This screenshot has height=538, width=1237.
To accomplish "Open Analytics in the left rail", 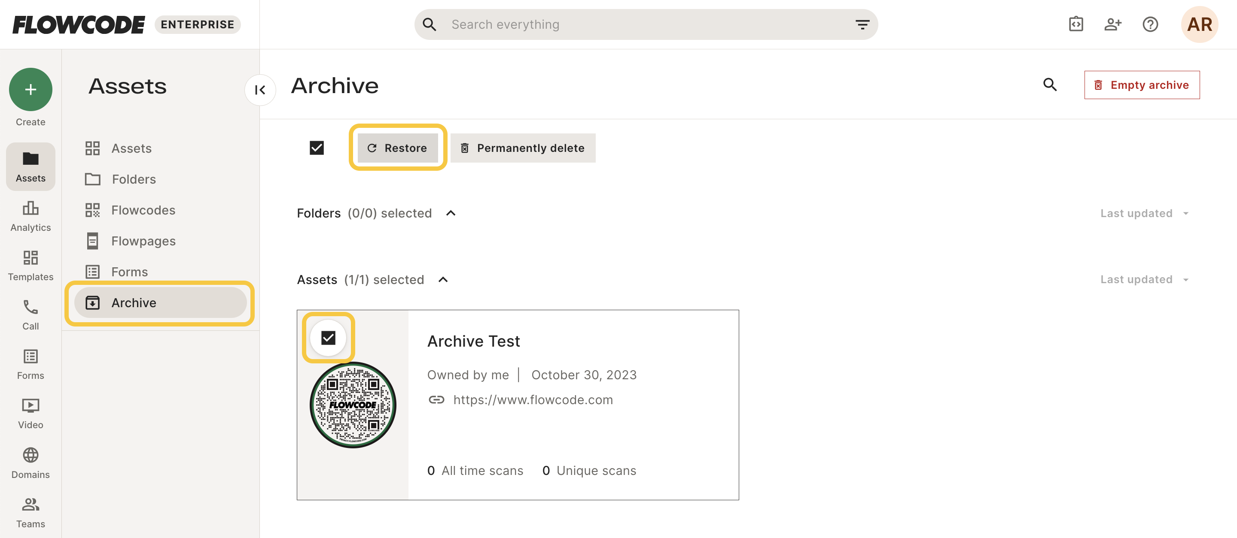I will pos(30,216).
